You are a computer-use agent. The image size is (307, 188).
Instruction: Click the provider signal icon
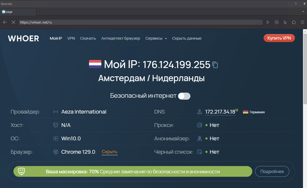(56, 112)
